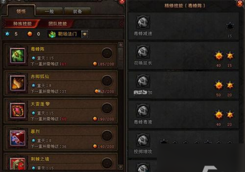Select the 赤脚狐仙 skill icon
The height and width of the screenshot is (172, 245).
click(17, 83)
